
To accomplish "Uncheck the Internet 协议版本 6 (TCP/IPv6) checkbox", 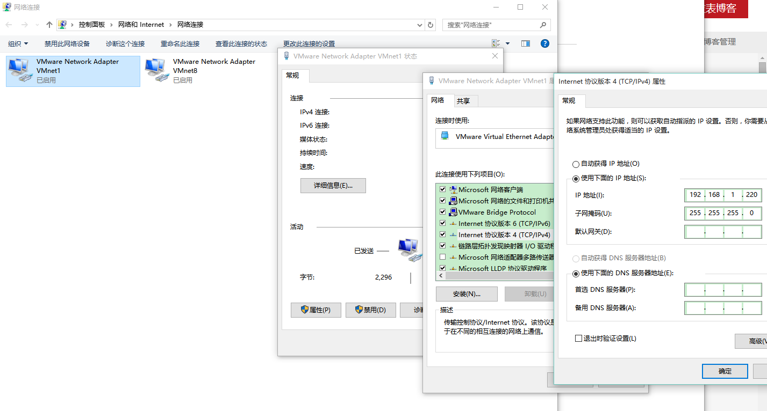I will point(443,223).
